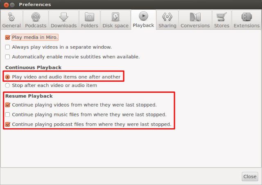Enable Continue playing music files from last stopped

7,114
